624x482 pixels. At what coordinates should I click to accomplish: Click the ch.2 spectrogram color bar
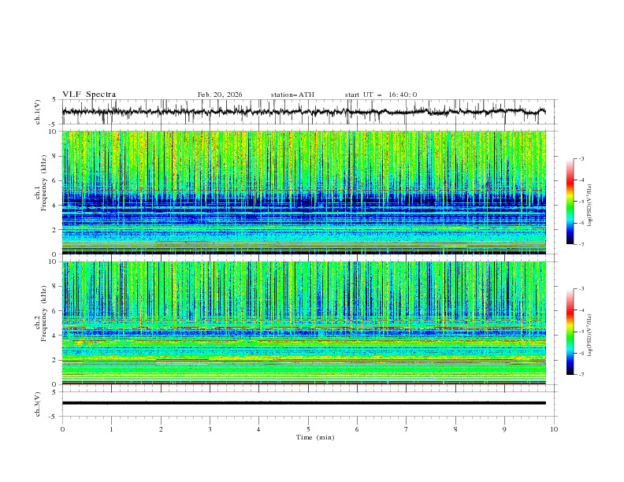click(x=570, y=332)
